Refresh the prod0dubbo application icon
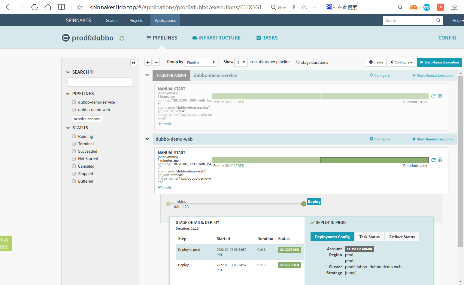This screenshot has width=464, height=285. (122, 38)
